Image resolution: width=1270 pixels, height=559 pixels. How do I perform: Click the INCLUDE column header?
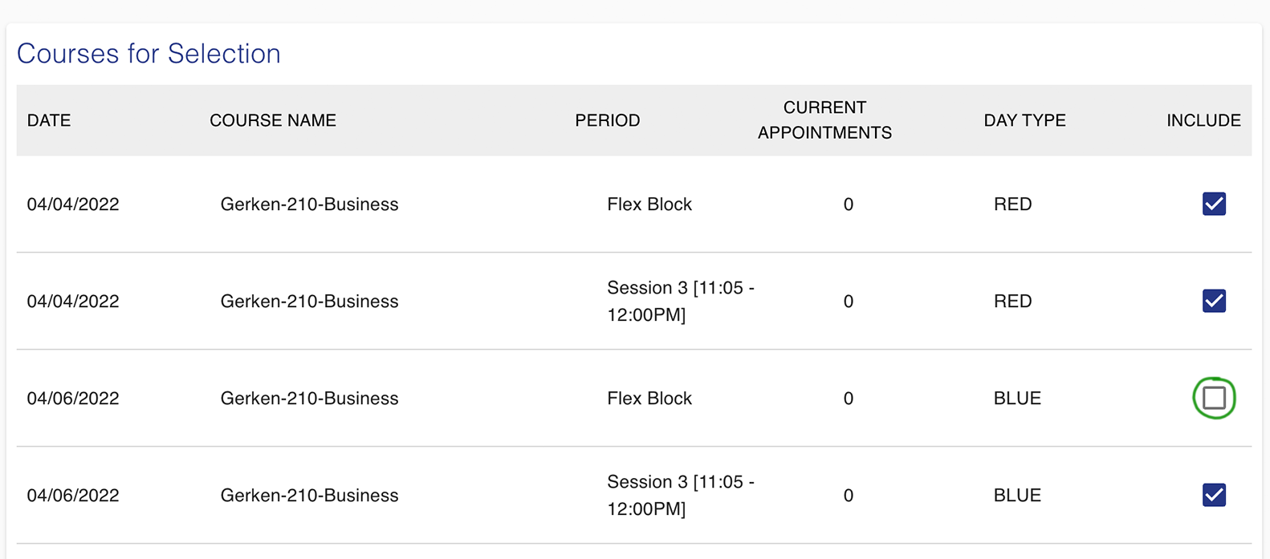(1203, 120)
